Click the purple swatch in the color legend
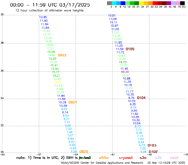This screenshot has width=188, height=165. click(x=169, y=3)
